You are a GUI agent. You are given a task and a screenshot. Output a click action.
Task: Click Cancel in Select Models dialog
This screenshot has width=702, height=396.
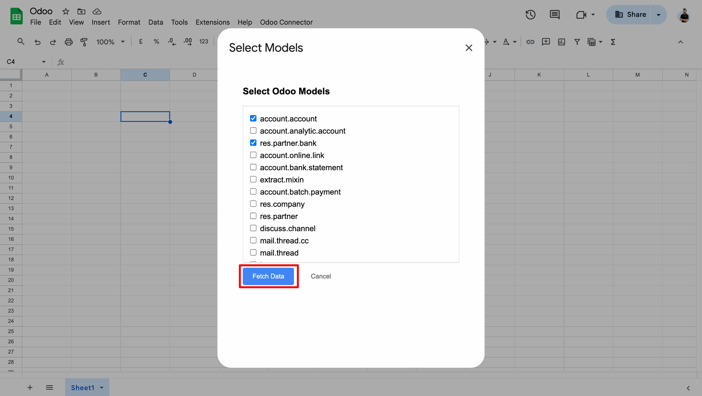(321, 276)
